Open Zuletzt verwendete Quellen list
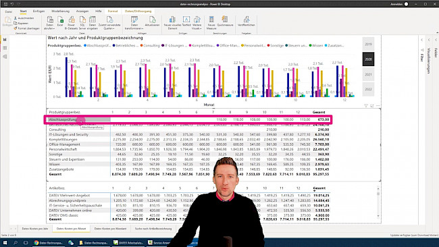The image size is (439, 247). (109, 23)
